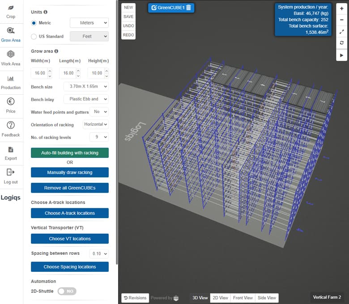The width and height of the screenshot is (349, 304).
Task: Toggle the 2D-Shuttle automation switch
Action: 67,291
